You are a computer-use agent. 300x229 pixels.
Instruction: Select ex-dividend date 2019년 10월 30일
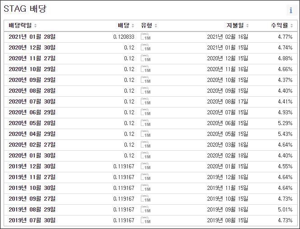tap(32, 188)
